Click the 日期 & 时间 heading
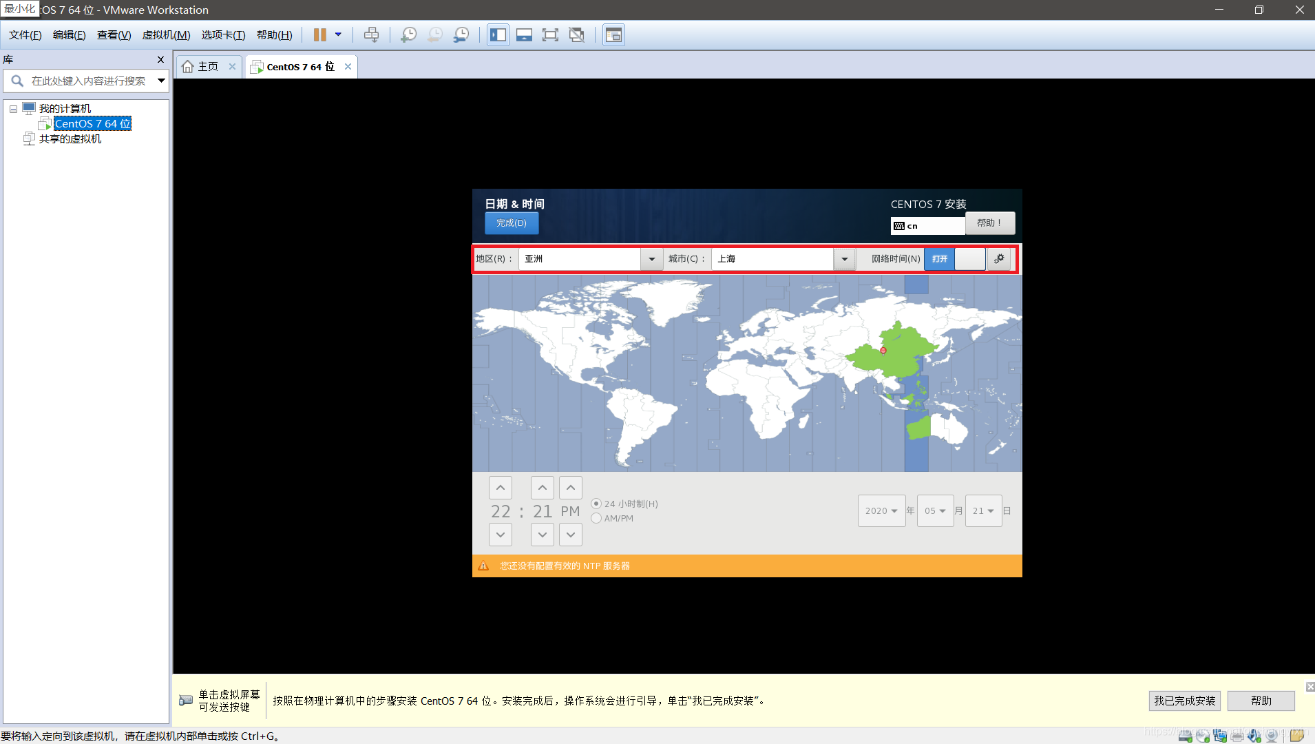The width and height of the screenshot is (1315, 744). click(514, 204)
